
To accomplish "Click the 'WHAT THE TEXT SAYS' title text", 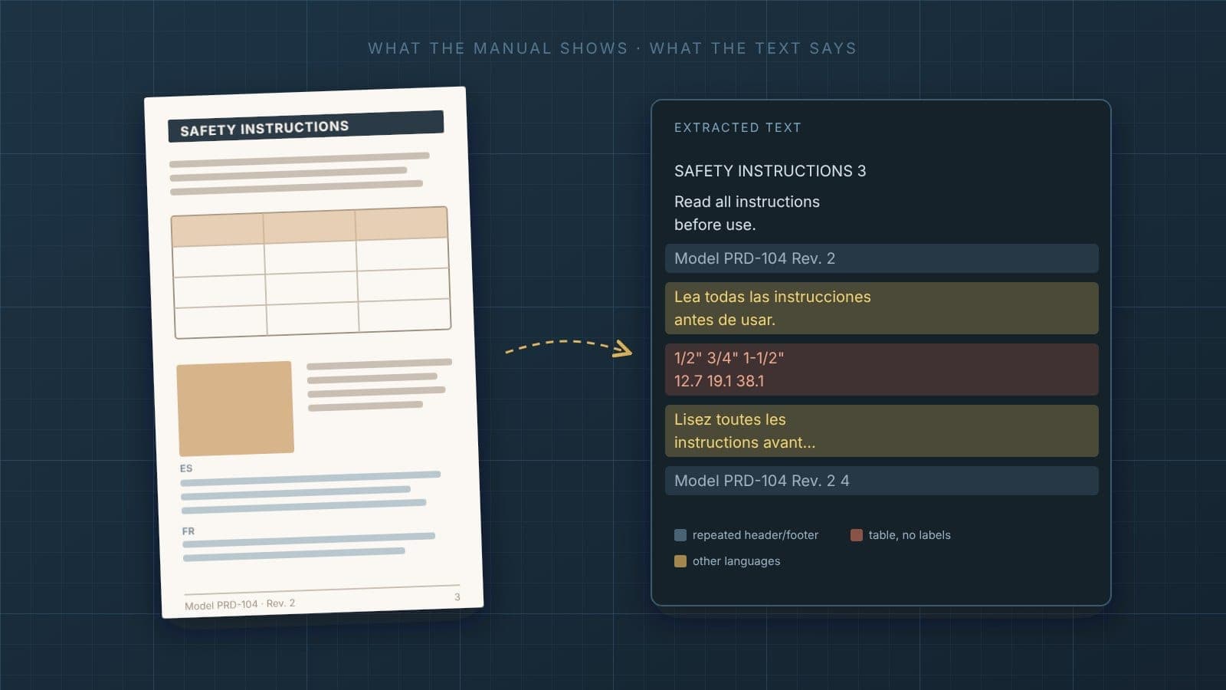I will [753, 48].
